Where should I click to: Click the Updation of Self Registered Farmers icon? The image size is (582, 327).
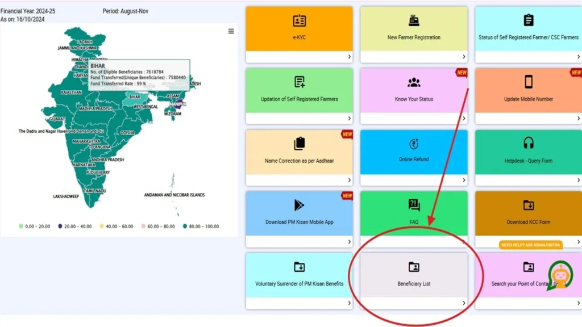299,82
